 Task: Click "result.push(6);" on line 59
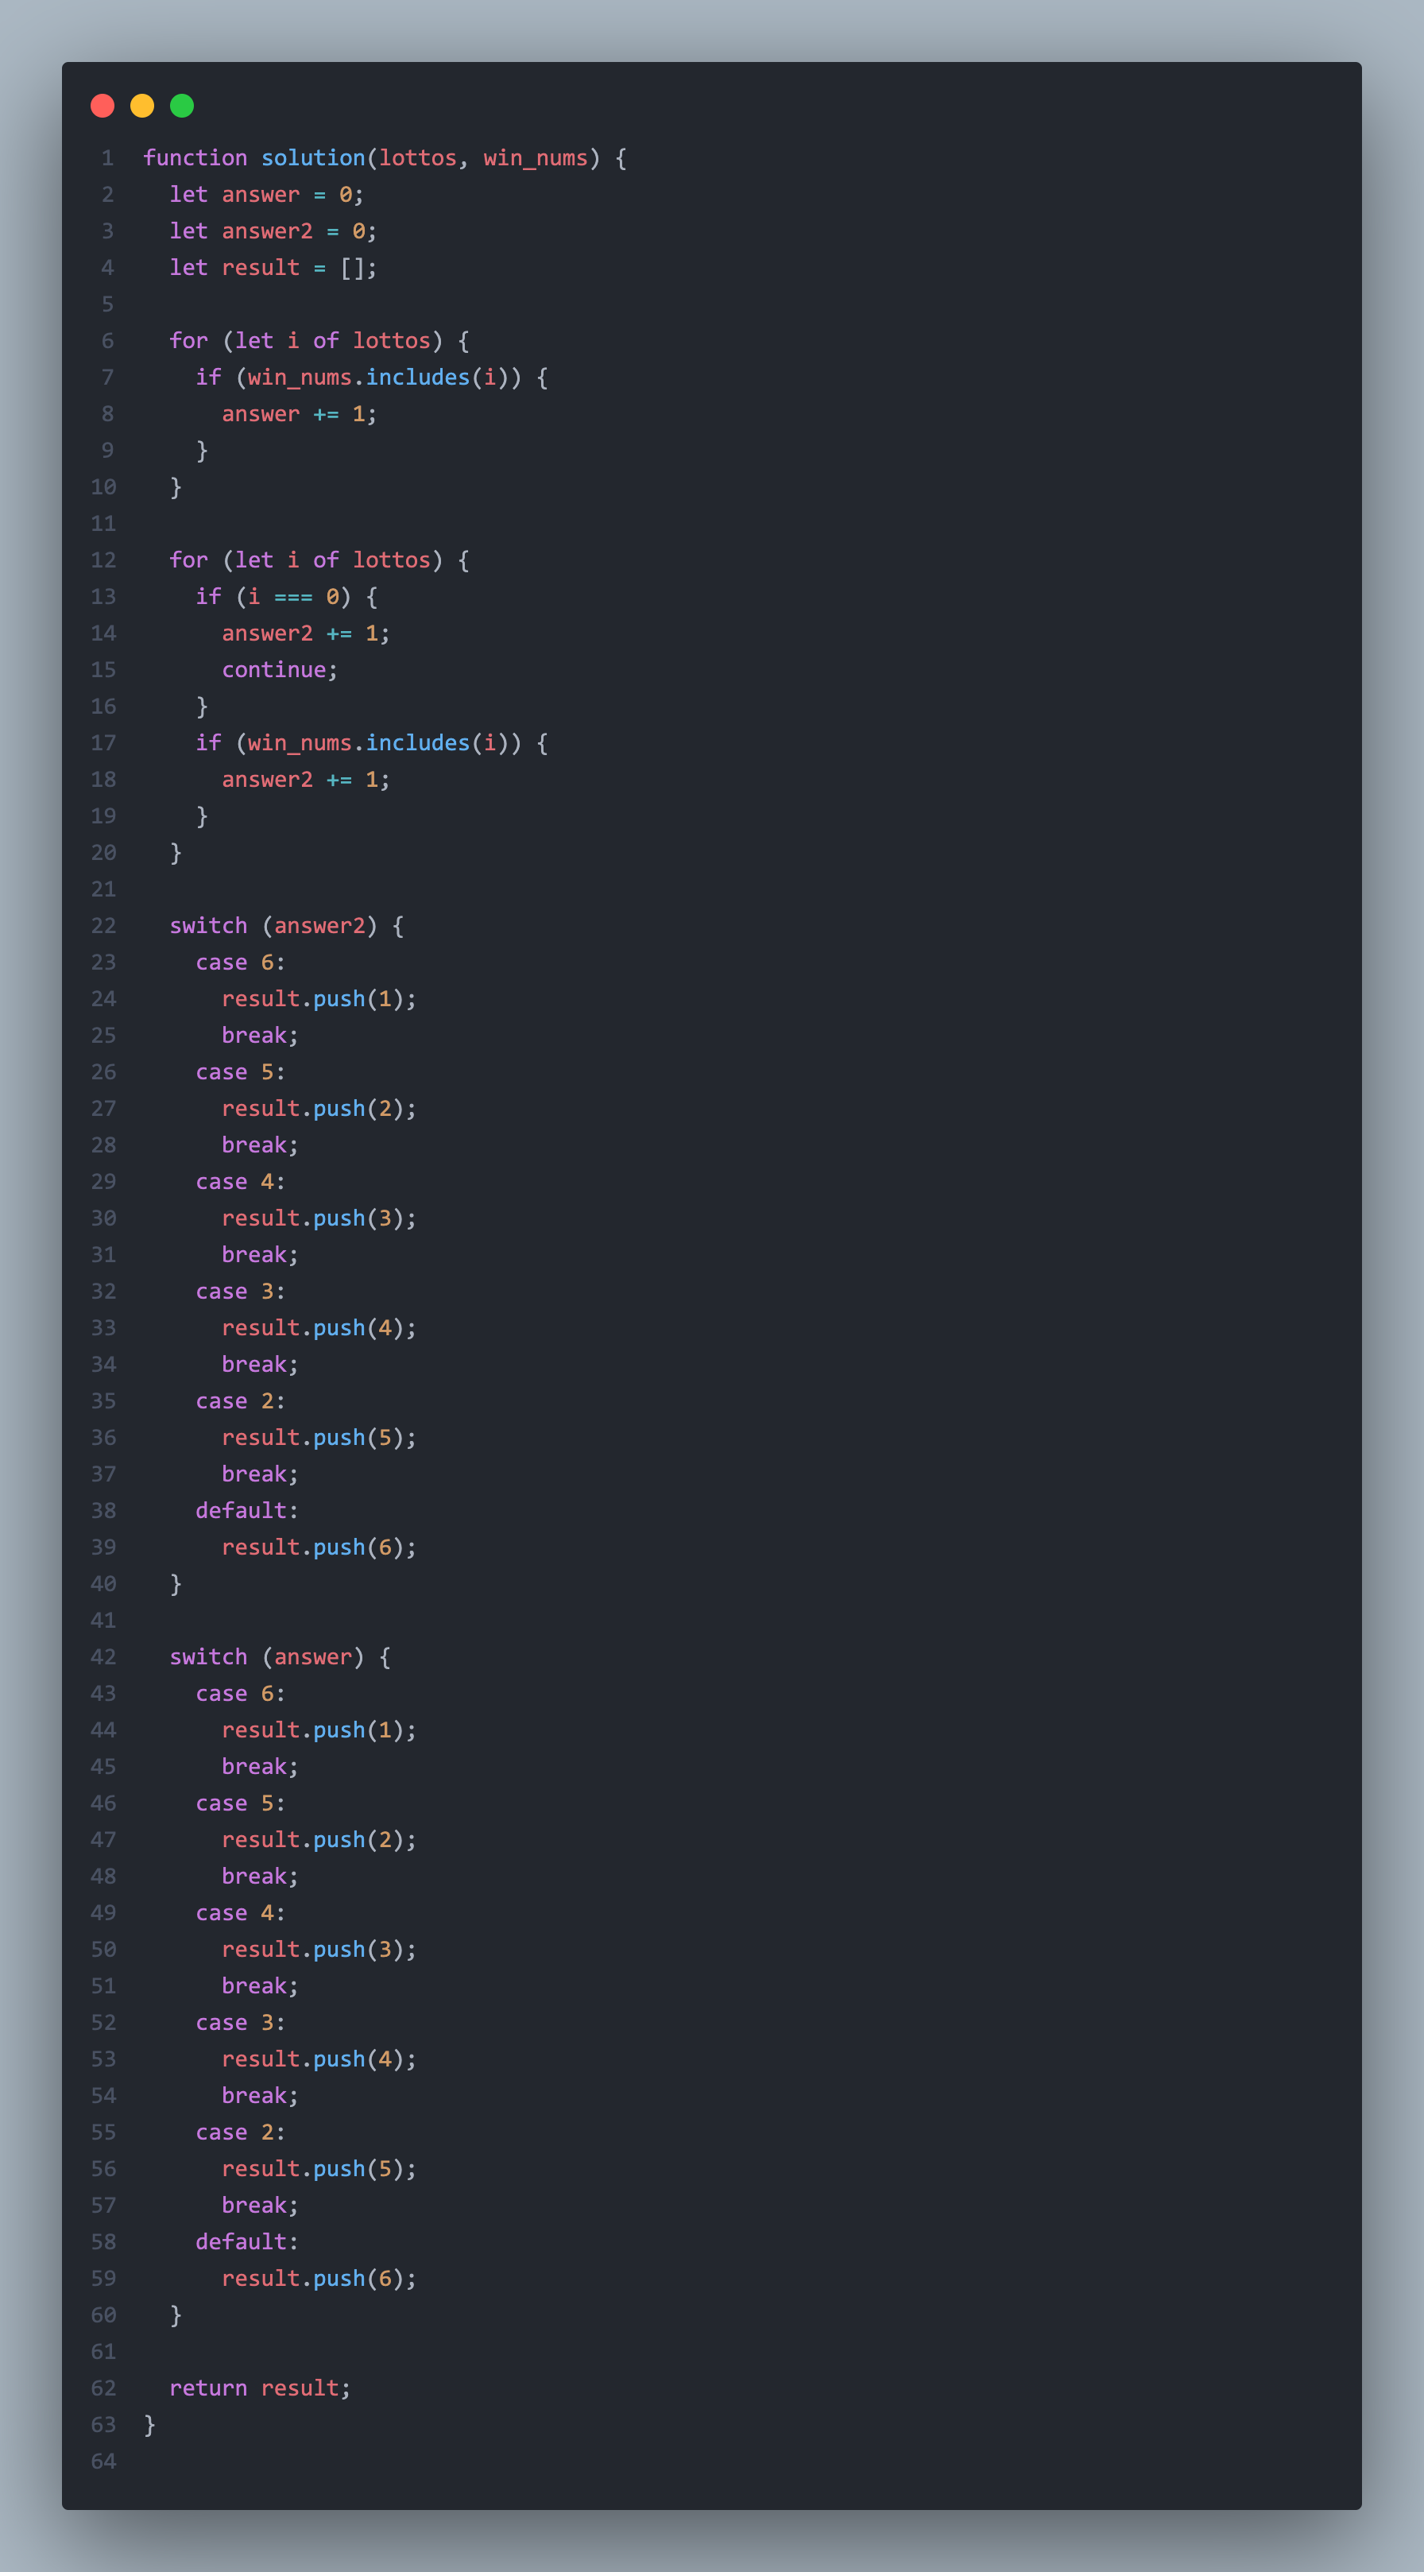point(319,2279)
